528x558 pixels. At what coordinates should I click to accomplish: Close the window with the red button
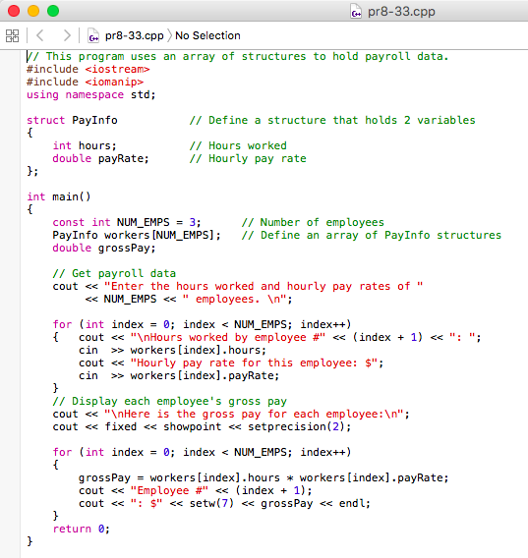click(x=14, y=11)
